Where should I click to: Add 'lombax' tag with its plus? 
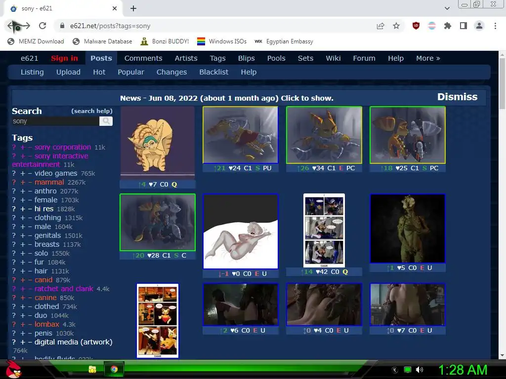coord(23,325)
